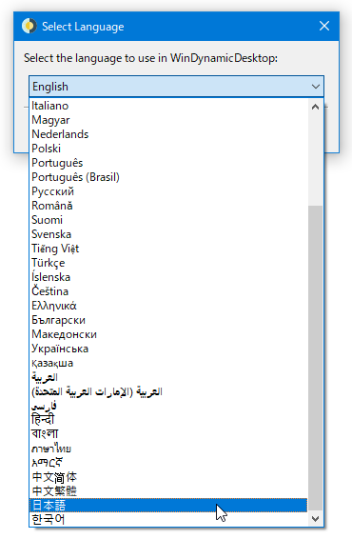The height and width of the screenshot is (539, 352).
Task: Choose 한국어 Korean at list bottom
Action: (168, 519)
